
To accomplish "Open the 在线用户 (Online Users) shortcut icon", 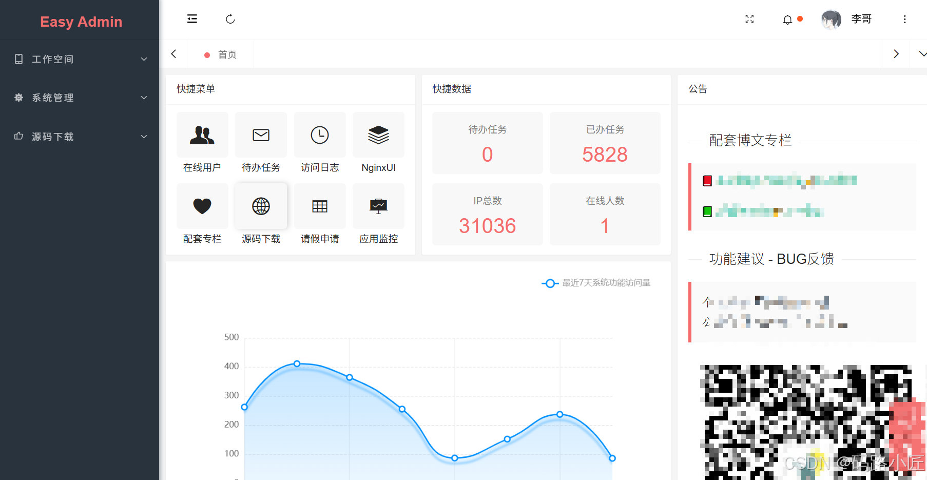I will click(202, 135).
